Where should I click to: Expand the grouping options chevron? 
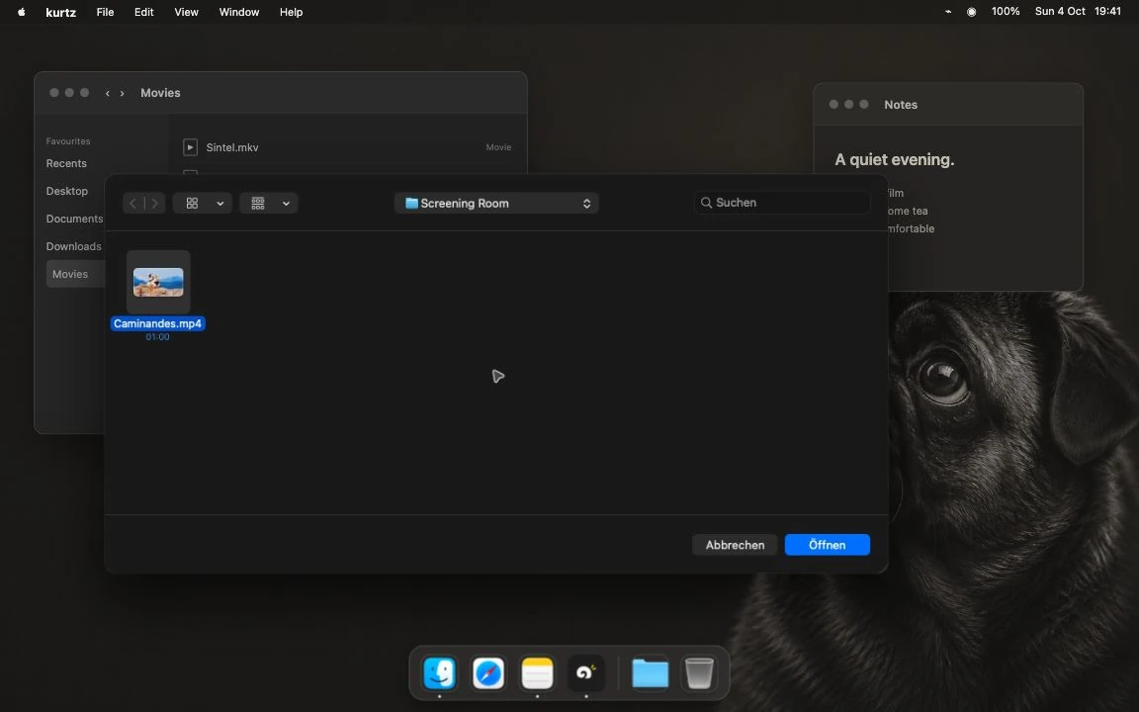[286, 204]
